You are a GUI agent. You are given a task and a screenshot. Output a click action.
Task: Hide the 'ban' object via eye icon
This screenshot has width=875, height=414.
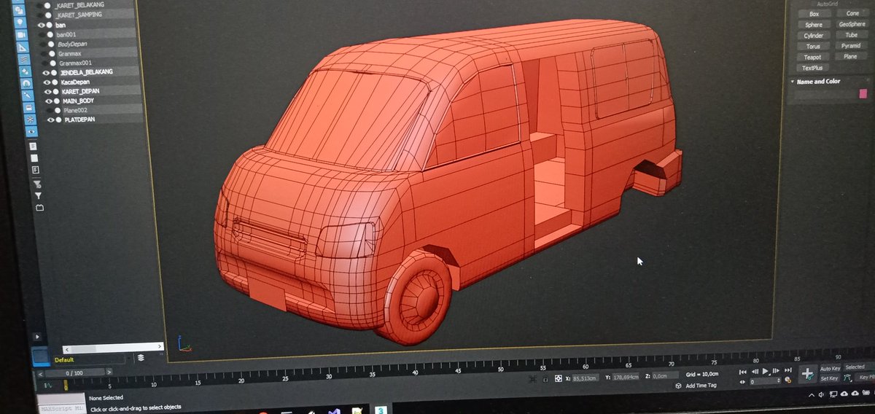[x=42, y=25]
